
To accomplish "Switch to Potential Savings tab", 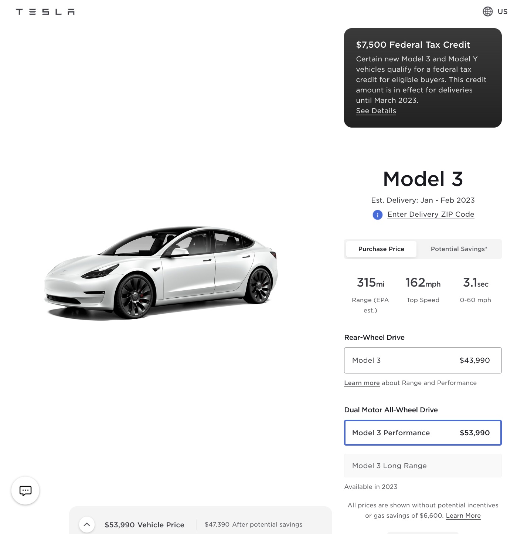I will [x=459, y=249].
